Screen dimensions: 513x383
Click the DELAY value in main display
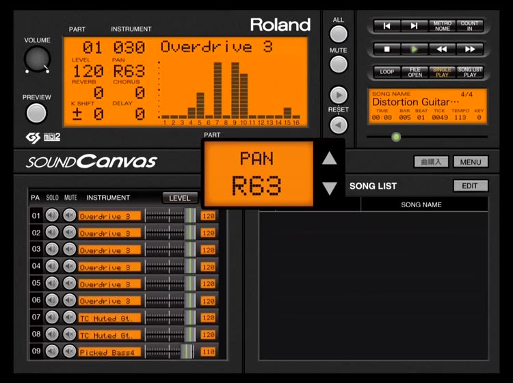click(x=140, y=114)
